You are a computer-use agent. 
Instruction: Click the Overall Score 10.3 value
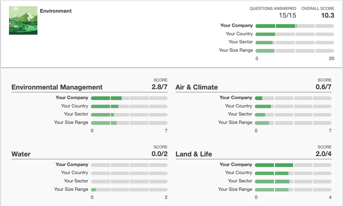(328, 15)
